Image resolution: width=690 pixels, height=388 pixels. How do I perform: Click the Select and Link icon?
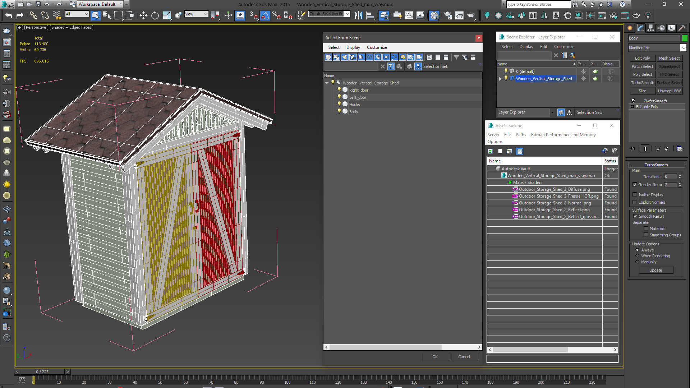click(x=33, y=15)
